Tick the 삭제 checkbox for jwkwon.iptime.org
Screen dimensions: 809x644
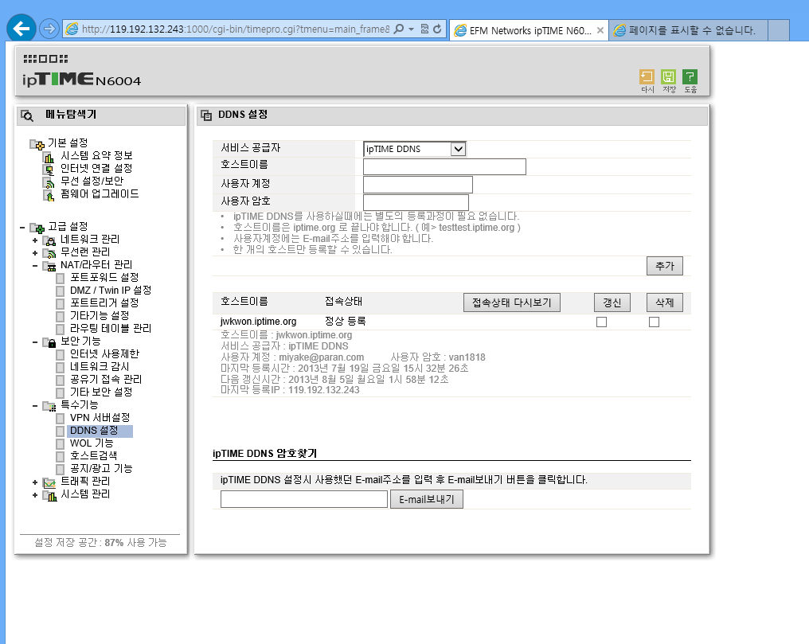655,322
